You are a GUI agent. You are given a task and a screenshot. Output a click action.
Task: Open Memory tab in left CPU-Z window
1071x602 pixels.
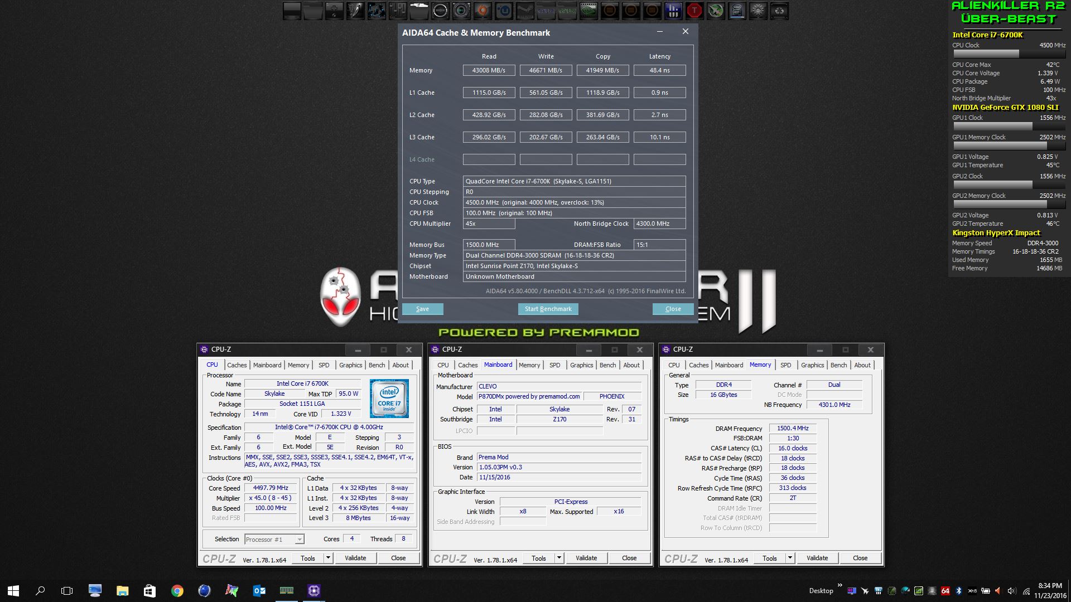[x=298, y=365]
